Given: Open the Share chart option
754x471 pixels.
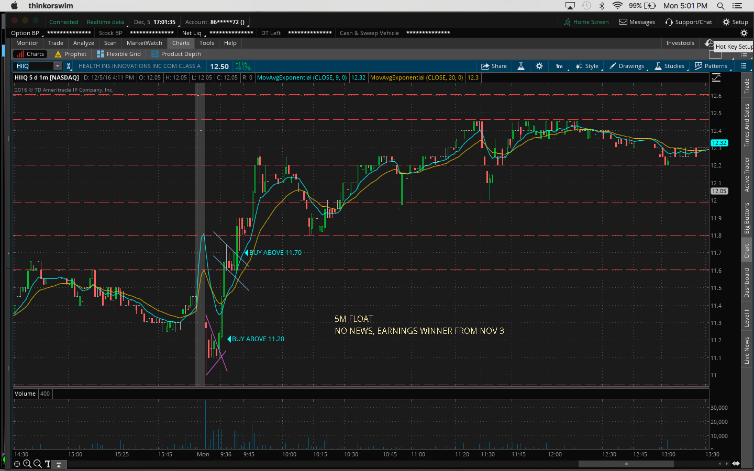Looking at the screenshot, I should 494,66.
